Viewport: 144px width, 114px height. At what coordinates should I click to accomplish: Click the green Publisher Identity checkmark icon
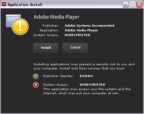[36, 76]
